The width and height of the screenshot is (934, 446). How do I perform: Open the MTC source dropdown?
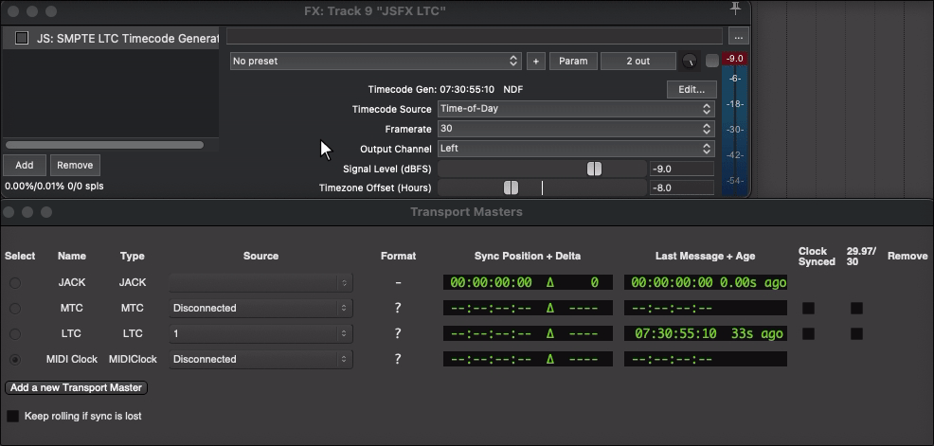pyautogui.click(x=260, y=309)
